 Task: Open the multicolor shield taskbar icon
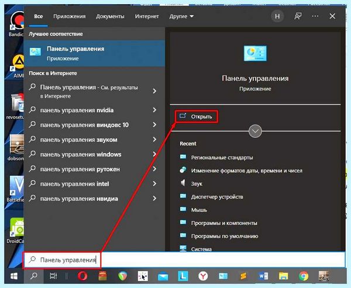[122, 276]
